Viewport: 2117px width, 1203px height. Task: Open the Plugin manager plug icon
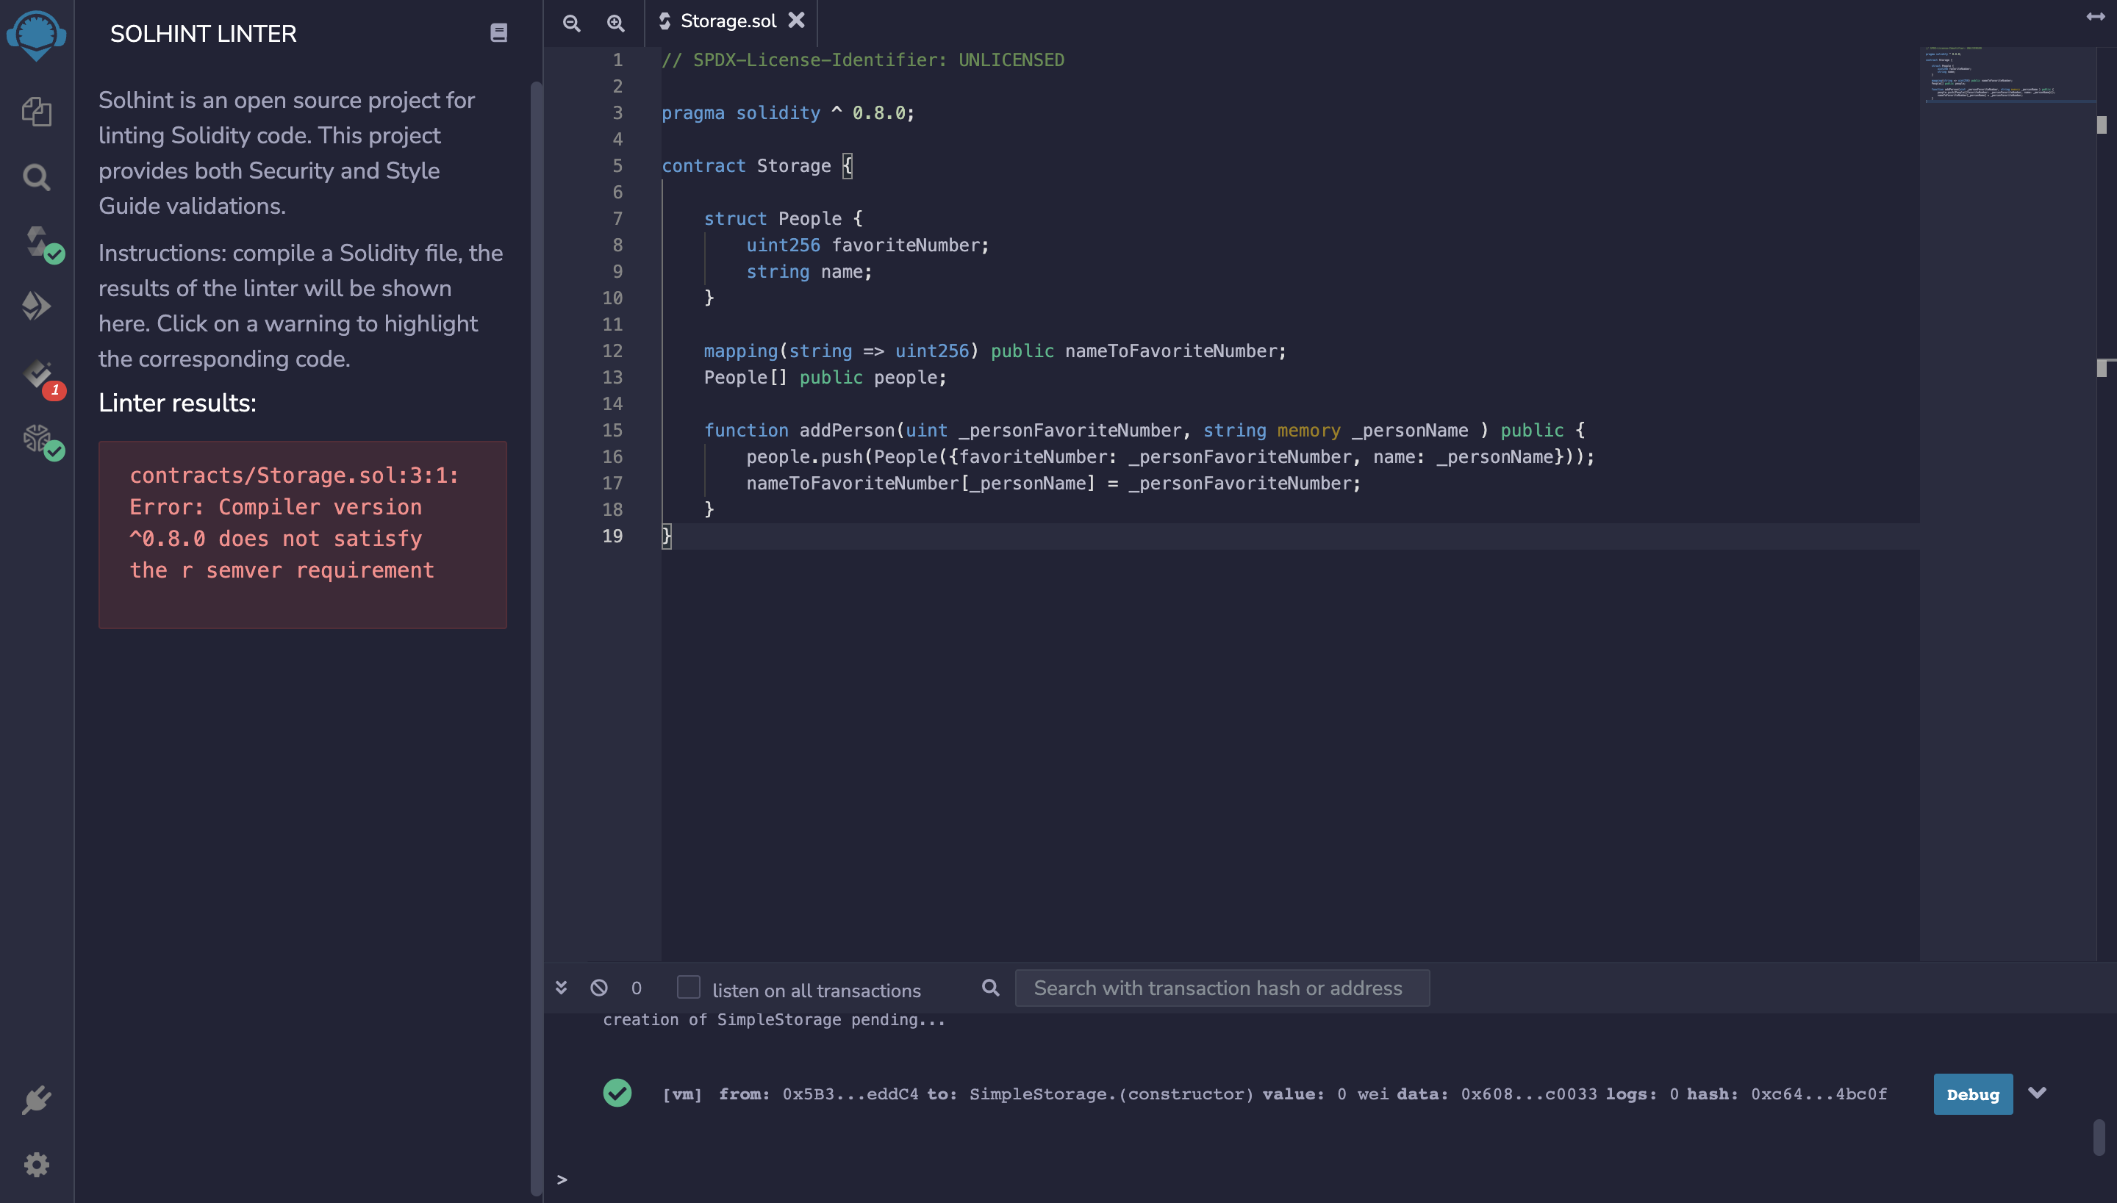coord(36,1099)
